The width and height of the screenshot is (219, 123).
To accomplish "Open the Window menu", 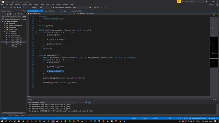I will [66, 4].
